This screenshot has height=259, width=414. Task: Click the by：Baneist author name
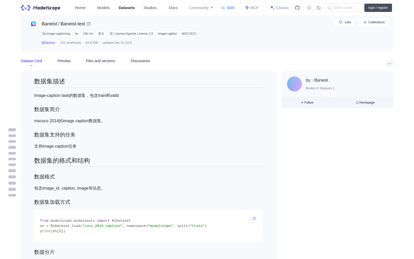point(317,80)
